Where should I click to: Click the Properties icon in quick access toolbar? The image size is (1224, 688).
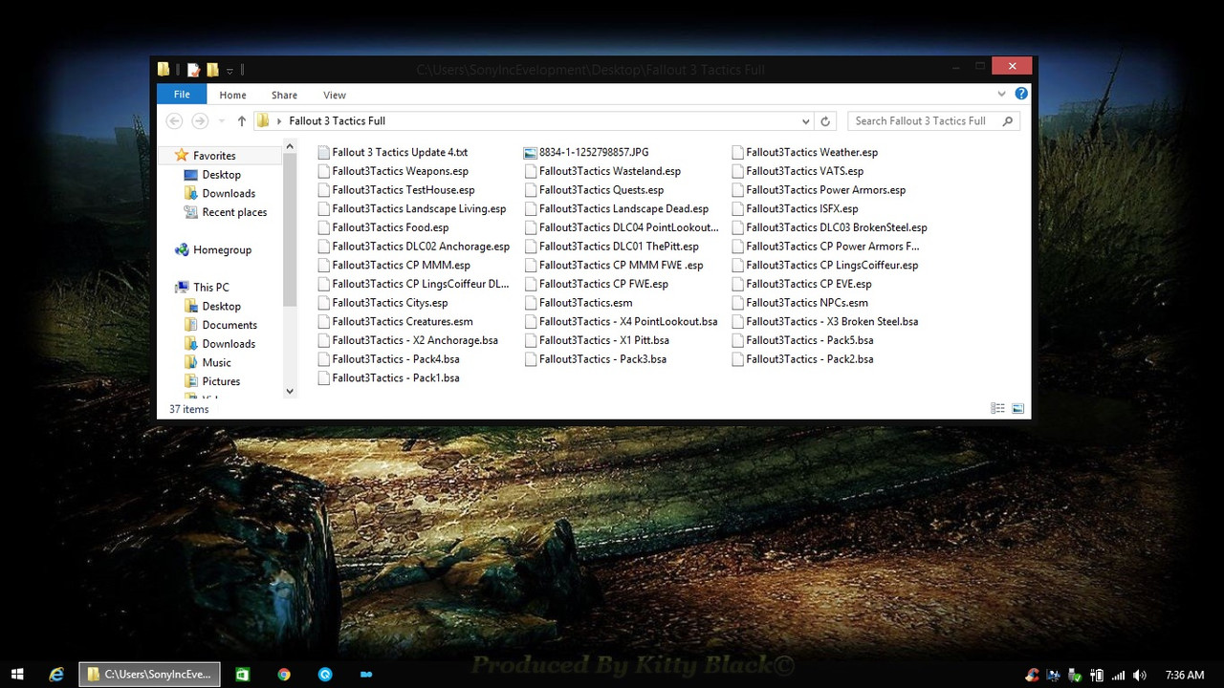click(194, 70)
